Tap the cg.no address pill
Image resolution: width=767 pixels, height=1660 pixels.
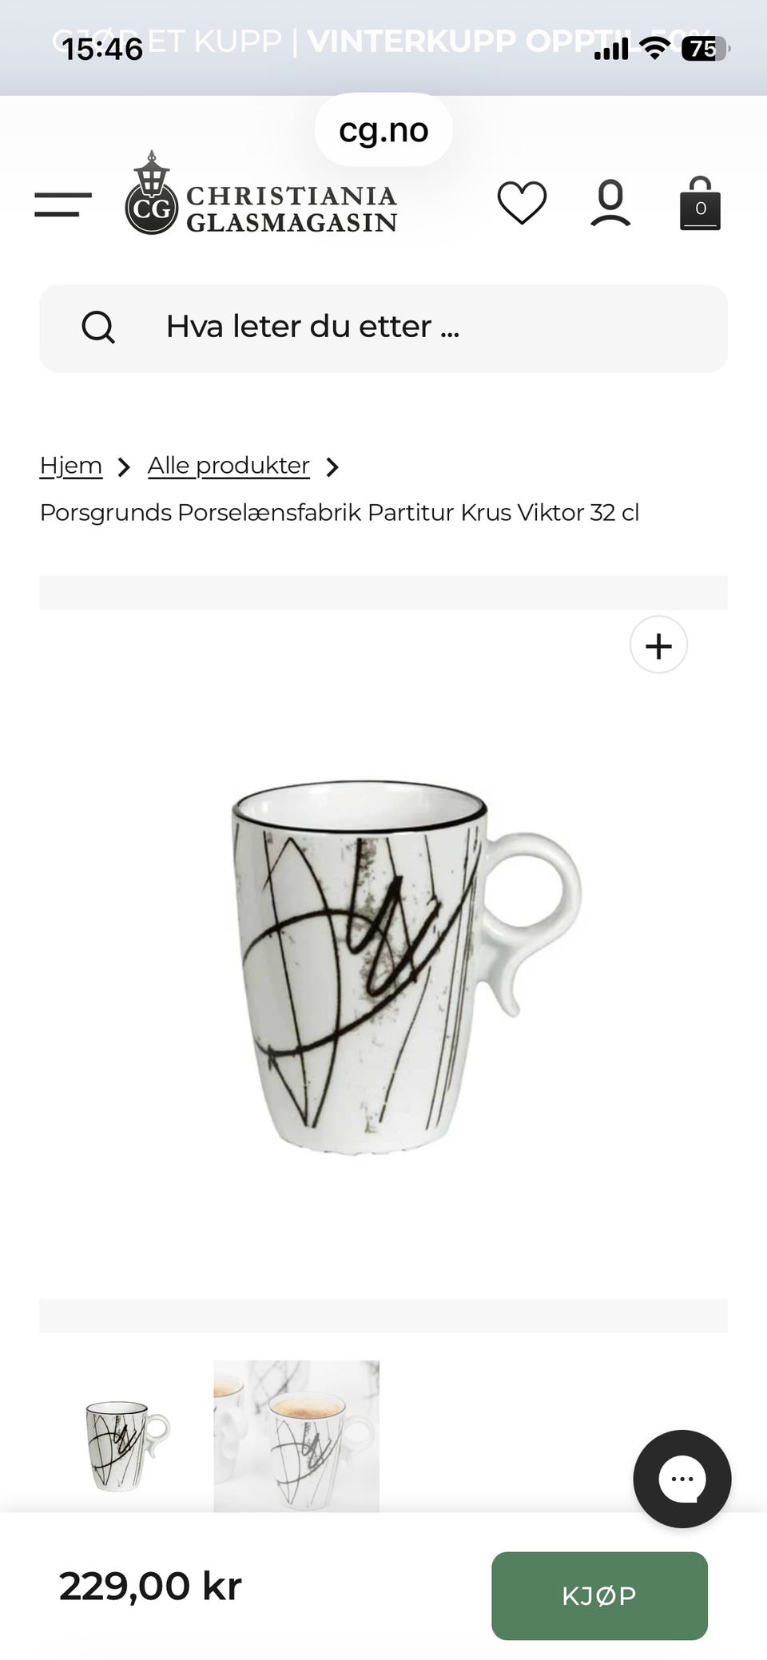[x=383, y=130]
